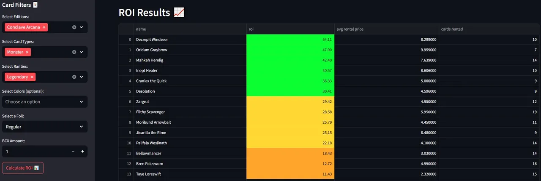Expand the Select Card Types dropdown

pyautogui.click(x=82, y=52)
